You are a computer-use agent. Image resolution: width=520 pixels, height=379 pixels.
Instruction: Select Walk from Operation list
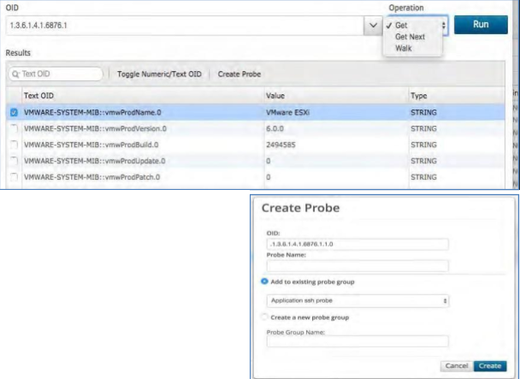pyautogui.click(x=403, y=48)
